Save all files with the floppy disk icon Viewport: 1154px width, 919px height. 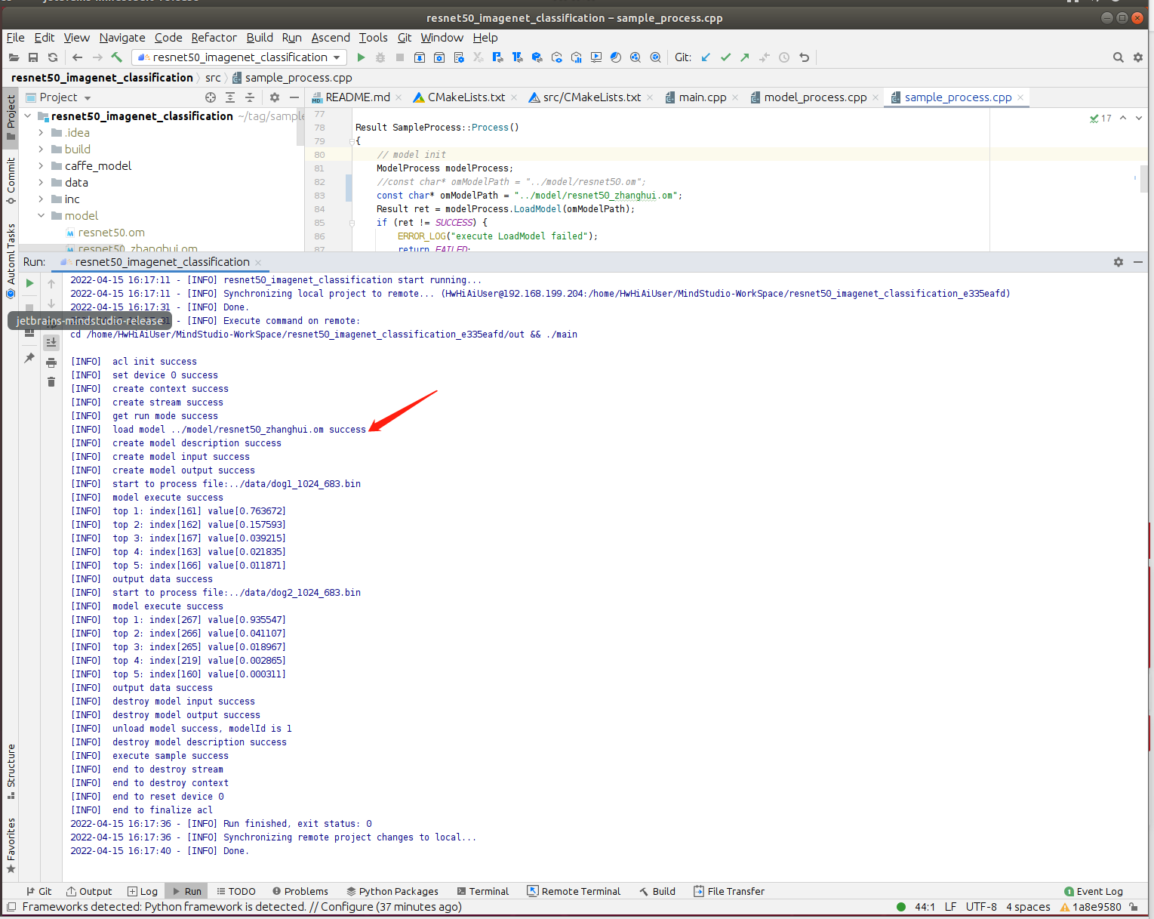(33, 57)
